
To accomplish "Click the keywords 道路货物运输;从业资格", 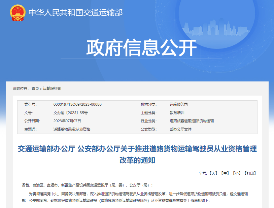I will pyautogui.click(x=72, y=129).
